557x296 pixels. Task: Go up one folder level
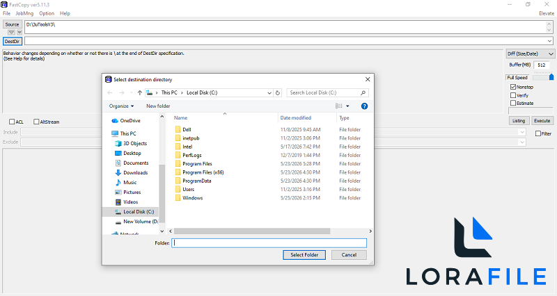pyautogui.click(x=140, y=92)
